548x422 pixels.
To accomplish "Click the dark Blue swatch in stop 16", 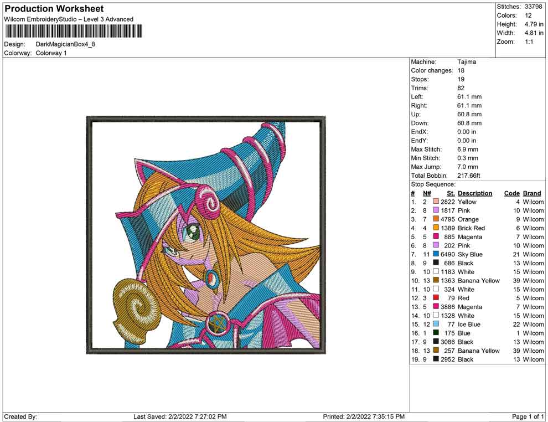I will (436, 332).
